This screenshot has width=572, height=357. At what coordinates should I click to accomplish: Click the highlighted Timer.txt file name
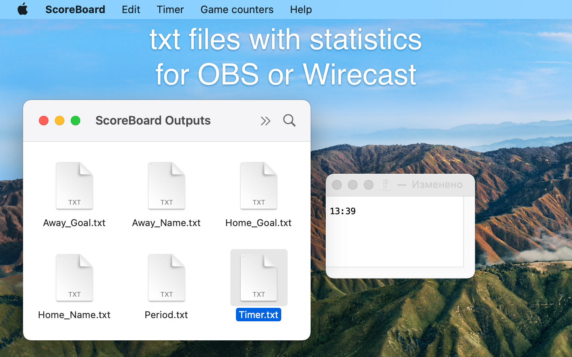(259, 315)
